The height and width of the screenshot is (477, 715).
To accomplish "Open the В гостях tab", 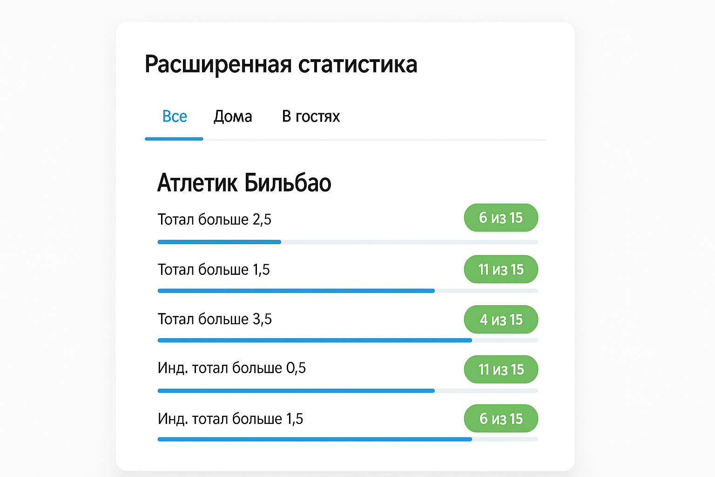I will [x=310, y=116].
